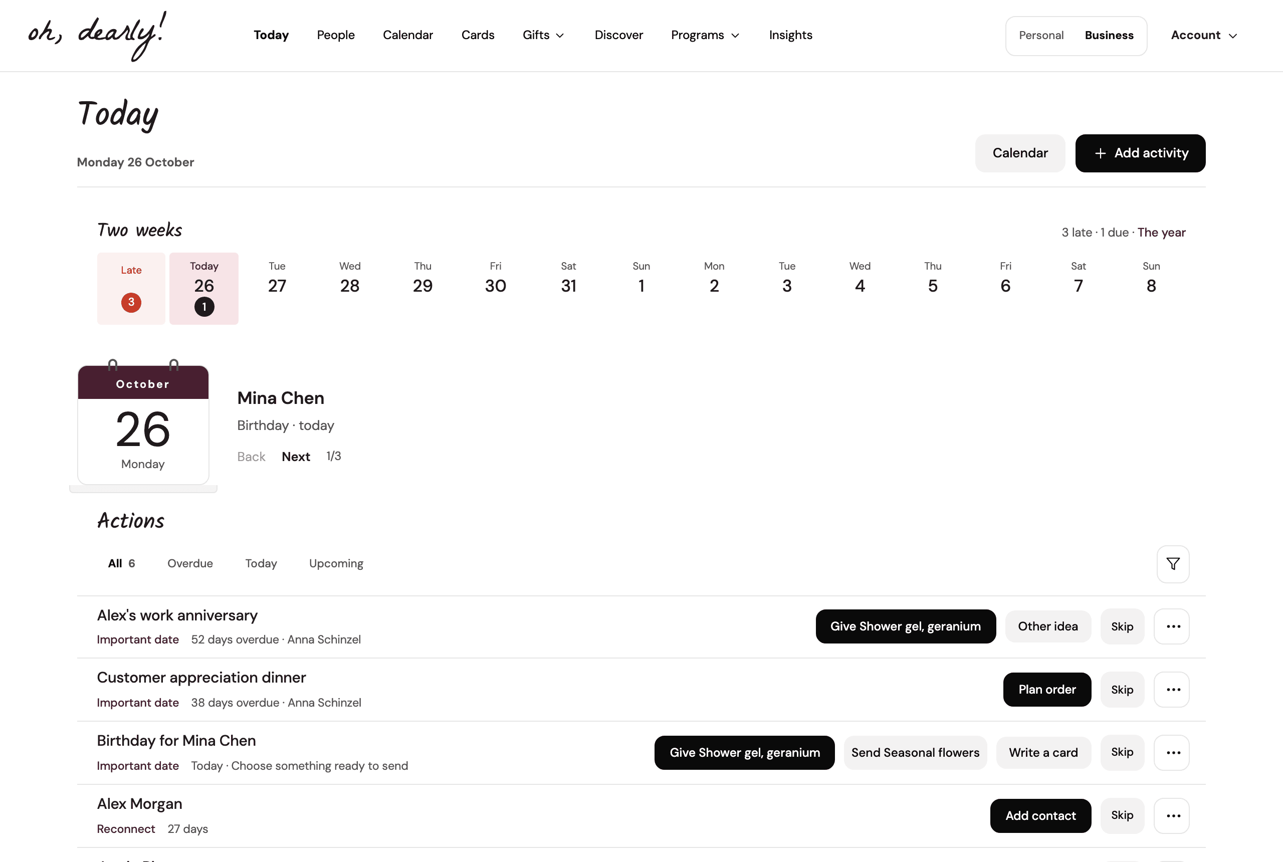Click Plan order for Customer appreciation dinner

click(1046, 690)
